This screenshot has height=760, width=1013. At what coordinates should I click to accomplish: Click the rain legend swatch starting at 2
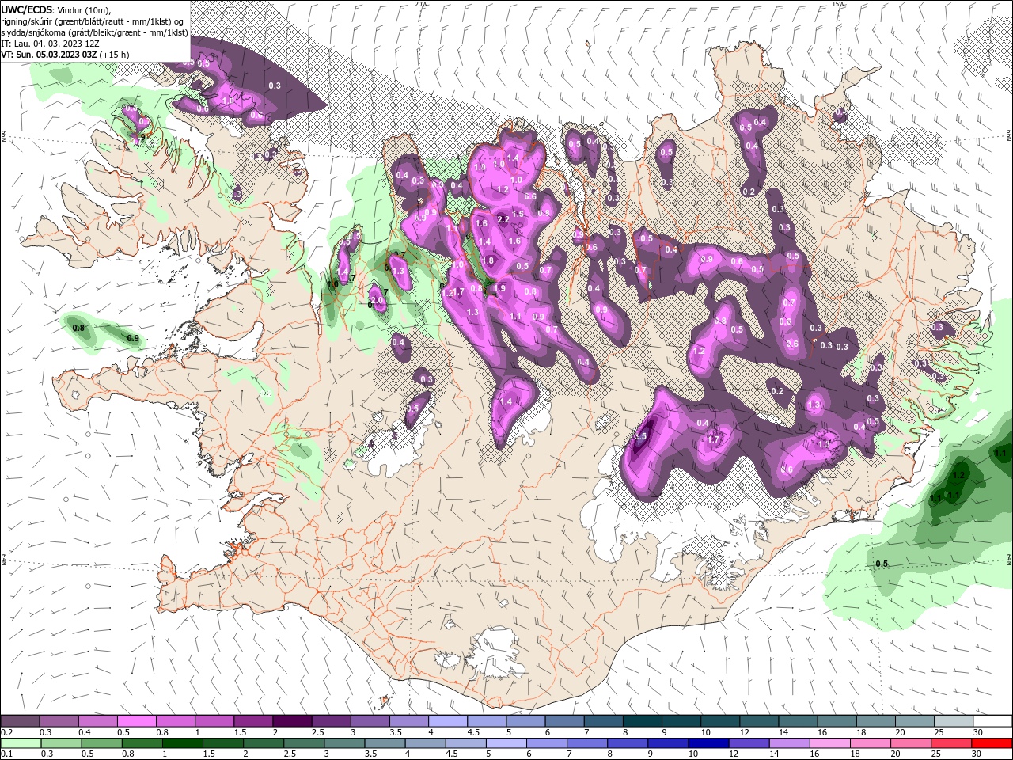tap(263, 743)
